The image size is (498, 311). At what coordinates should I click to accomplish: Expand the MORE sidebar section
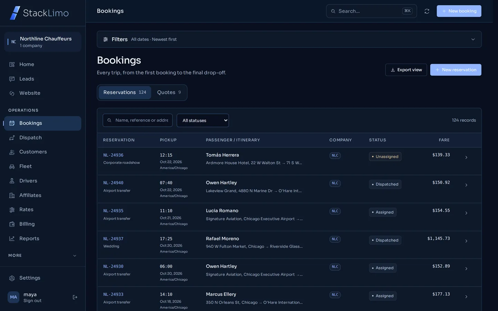pos(43,256)
